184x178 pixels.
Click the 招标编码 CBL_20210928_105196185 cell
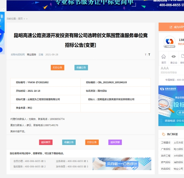(116, 82)
